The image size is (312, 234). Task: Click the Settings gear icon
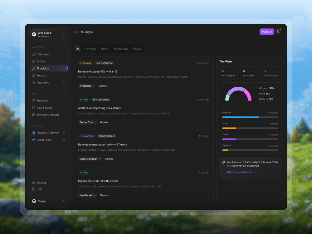[x=34, y=183]
